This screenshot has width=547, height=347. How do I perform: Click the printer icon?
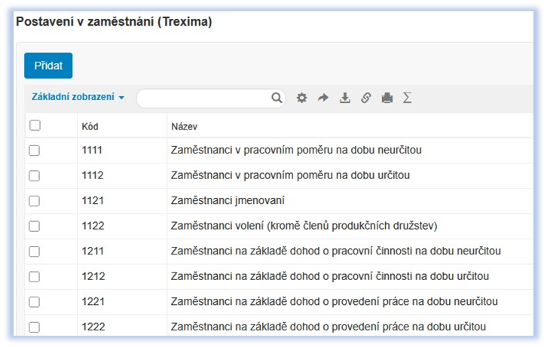click(387, 98)
